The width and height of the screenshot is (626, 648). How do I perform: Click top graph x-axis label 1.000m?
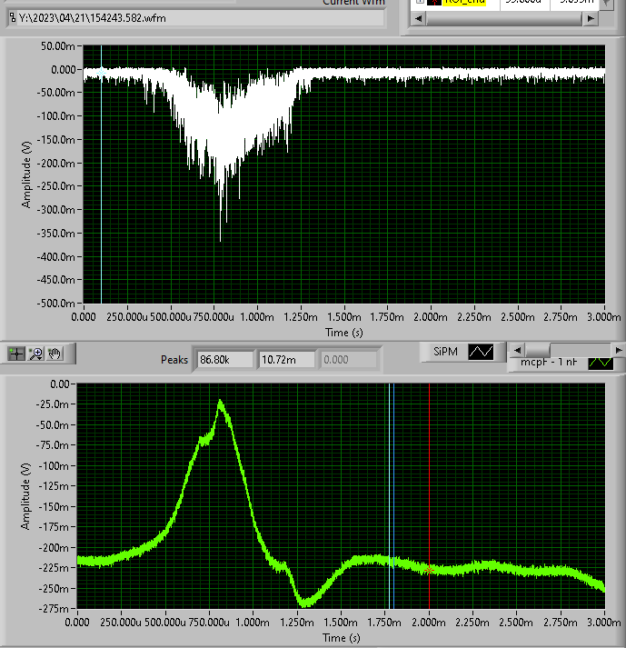click(x=257, y=317)
